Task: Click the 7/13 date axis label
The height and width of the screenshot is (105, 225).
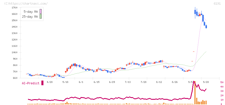Action: 128,82
